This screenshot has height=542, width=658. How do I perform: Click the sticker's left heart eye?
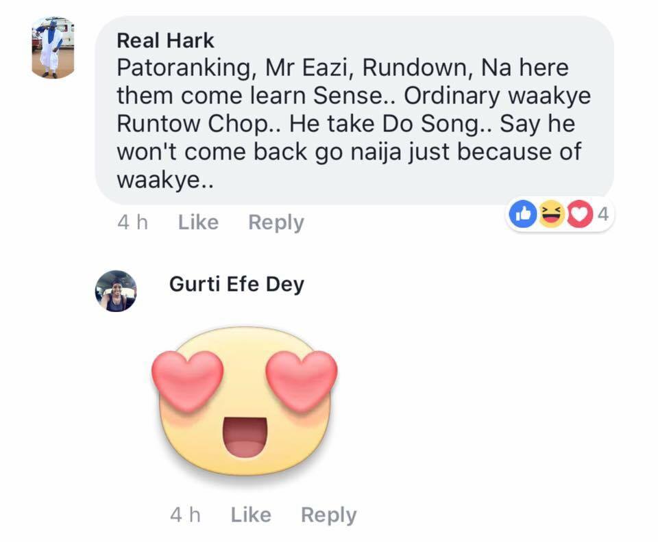click(x=187, y=380)
